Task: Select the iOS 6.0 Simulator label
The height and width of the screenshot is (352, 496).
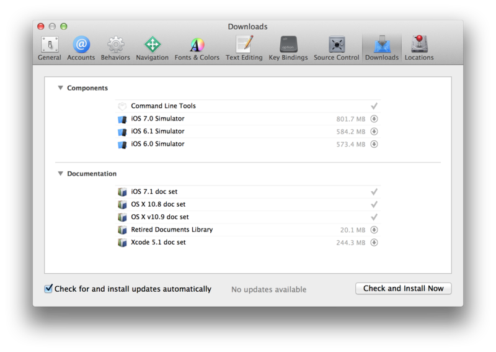Action: 157,144
